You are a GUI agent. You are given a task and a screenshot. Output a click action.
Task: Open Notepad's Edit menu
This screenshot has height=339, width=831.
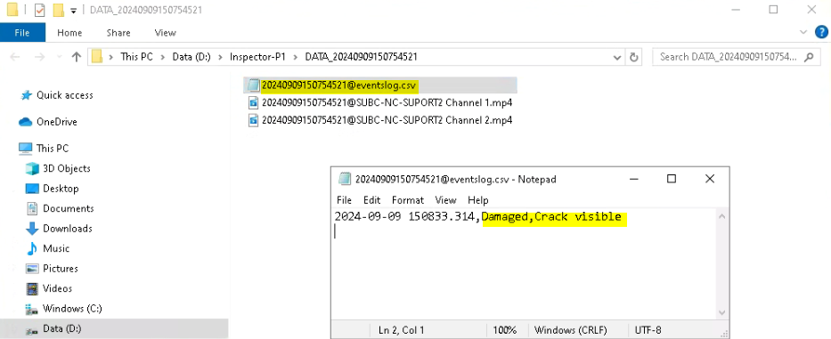(x=371, y=200)
